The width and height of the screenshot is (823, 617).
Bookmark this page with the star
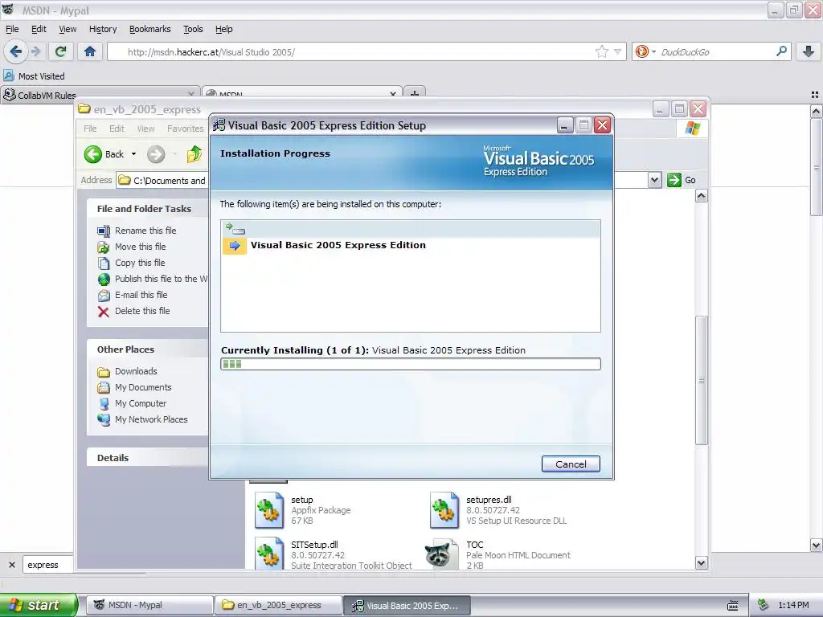pyautogui.click(x=601, y=51)
